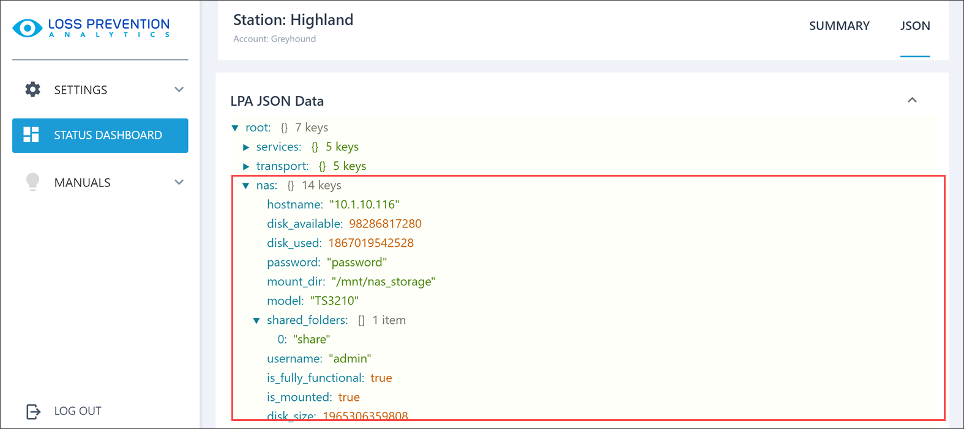964x429 pixels.
Task: Collapse the root node triangle
Action: coord(235,128)
